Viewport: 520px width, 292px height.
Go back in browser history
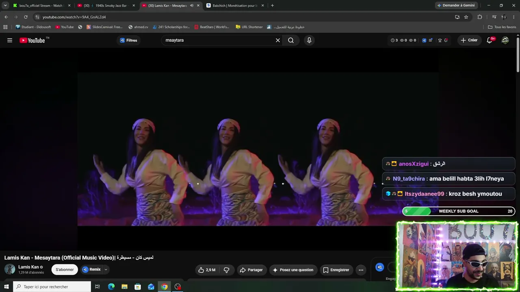click(6, 17)
